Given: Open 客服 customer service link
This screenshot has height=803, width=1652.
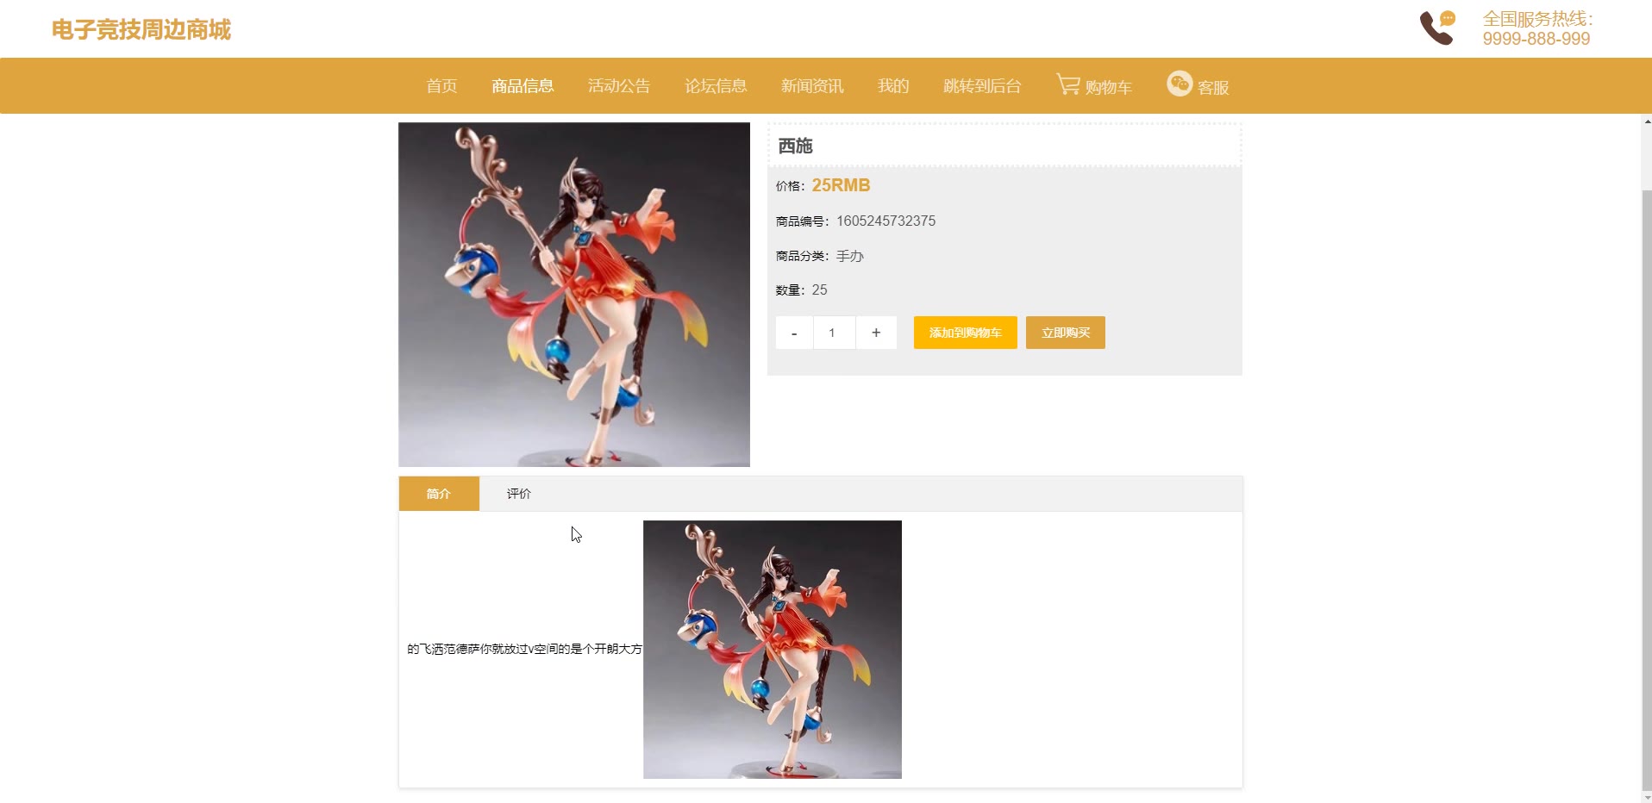Looking at the screenshot, I should click(x=1213, y=87).
